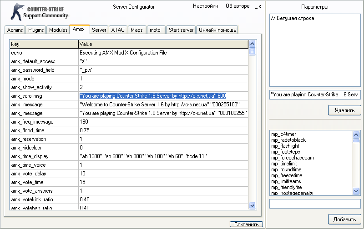
Task: Click the Key column header
Action: [x=44, y=44]
